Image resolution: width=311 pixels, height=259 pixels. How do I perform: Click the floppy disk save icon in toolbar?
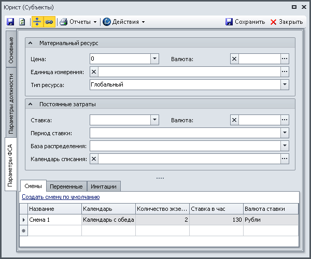pos(10,22)
